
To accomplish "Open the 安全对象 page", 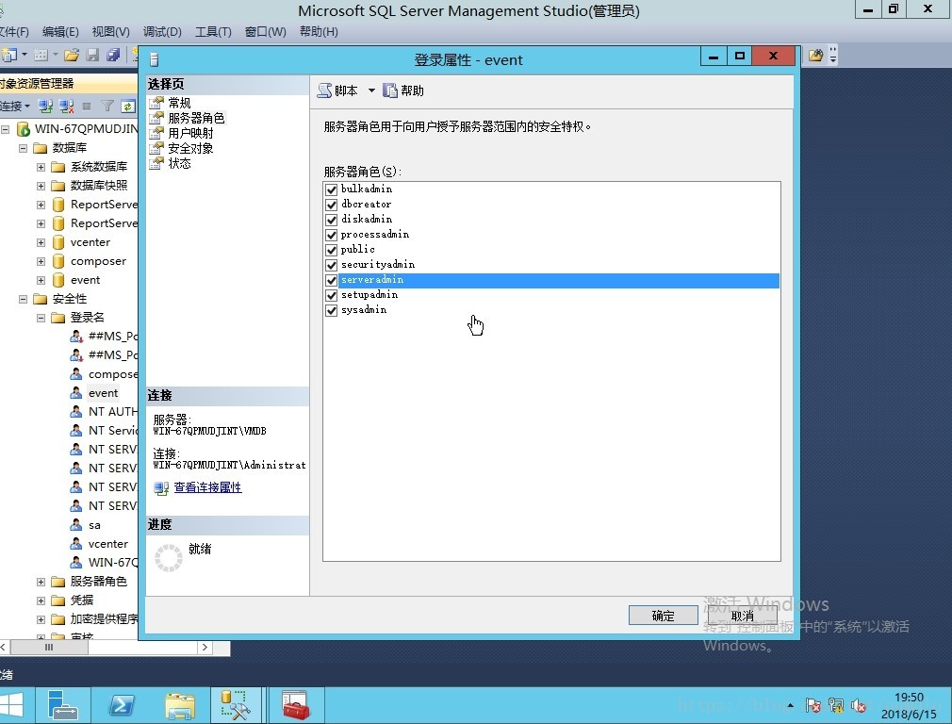I will tap(190, 148).
